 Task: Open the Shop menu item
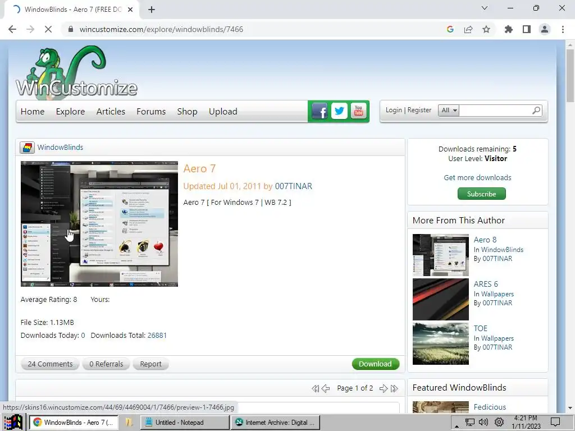pos(187,112)
